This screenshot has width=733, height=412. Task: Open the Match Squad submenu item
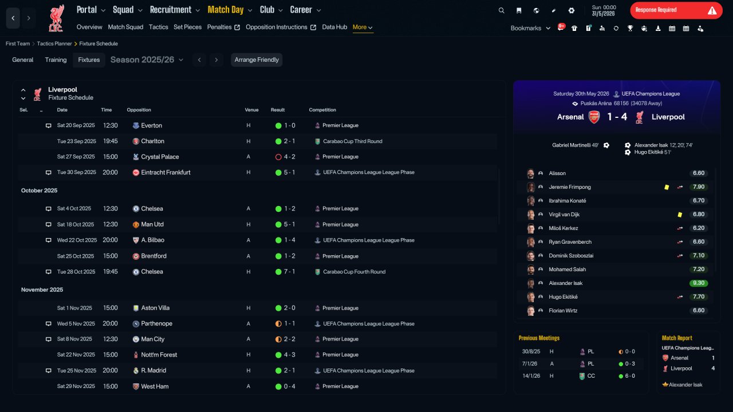(x=125, y=27)
